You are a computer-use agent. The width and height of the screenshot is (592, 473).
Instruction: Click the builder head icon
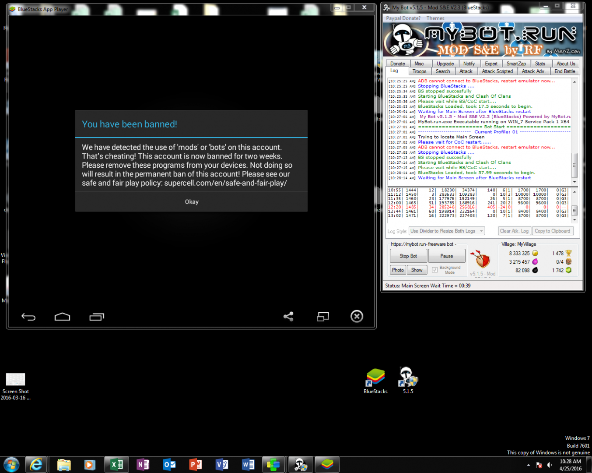coord(569,261)
